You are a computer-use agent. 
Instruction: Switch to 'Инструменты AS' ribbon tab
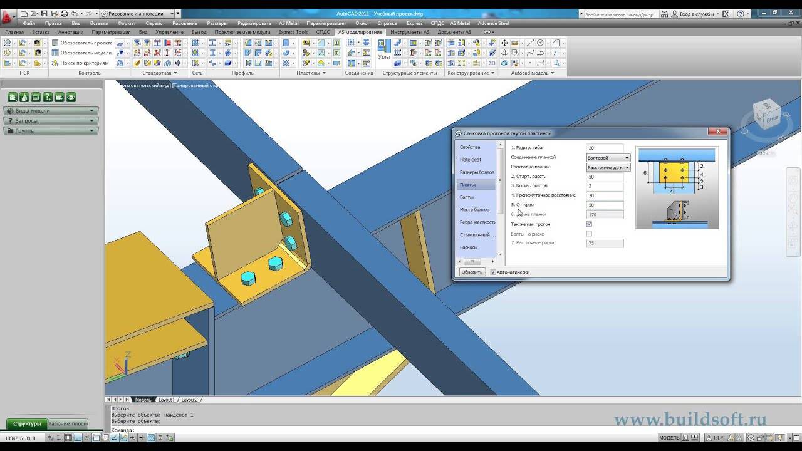tap(410, 32)
